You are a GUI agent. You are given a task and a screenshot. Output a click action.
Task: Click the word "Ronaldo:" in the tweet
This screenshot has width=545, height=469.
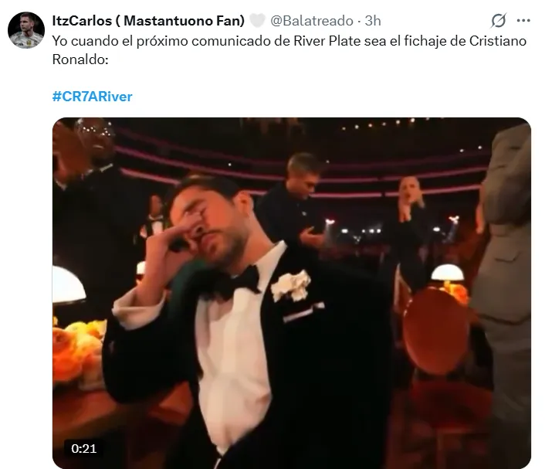77,59
